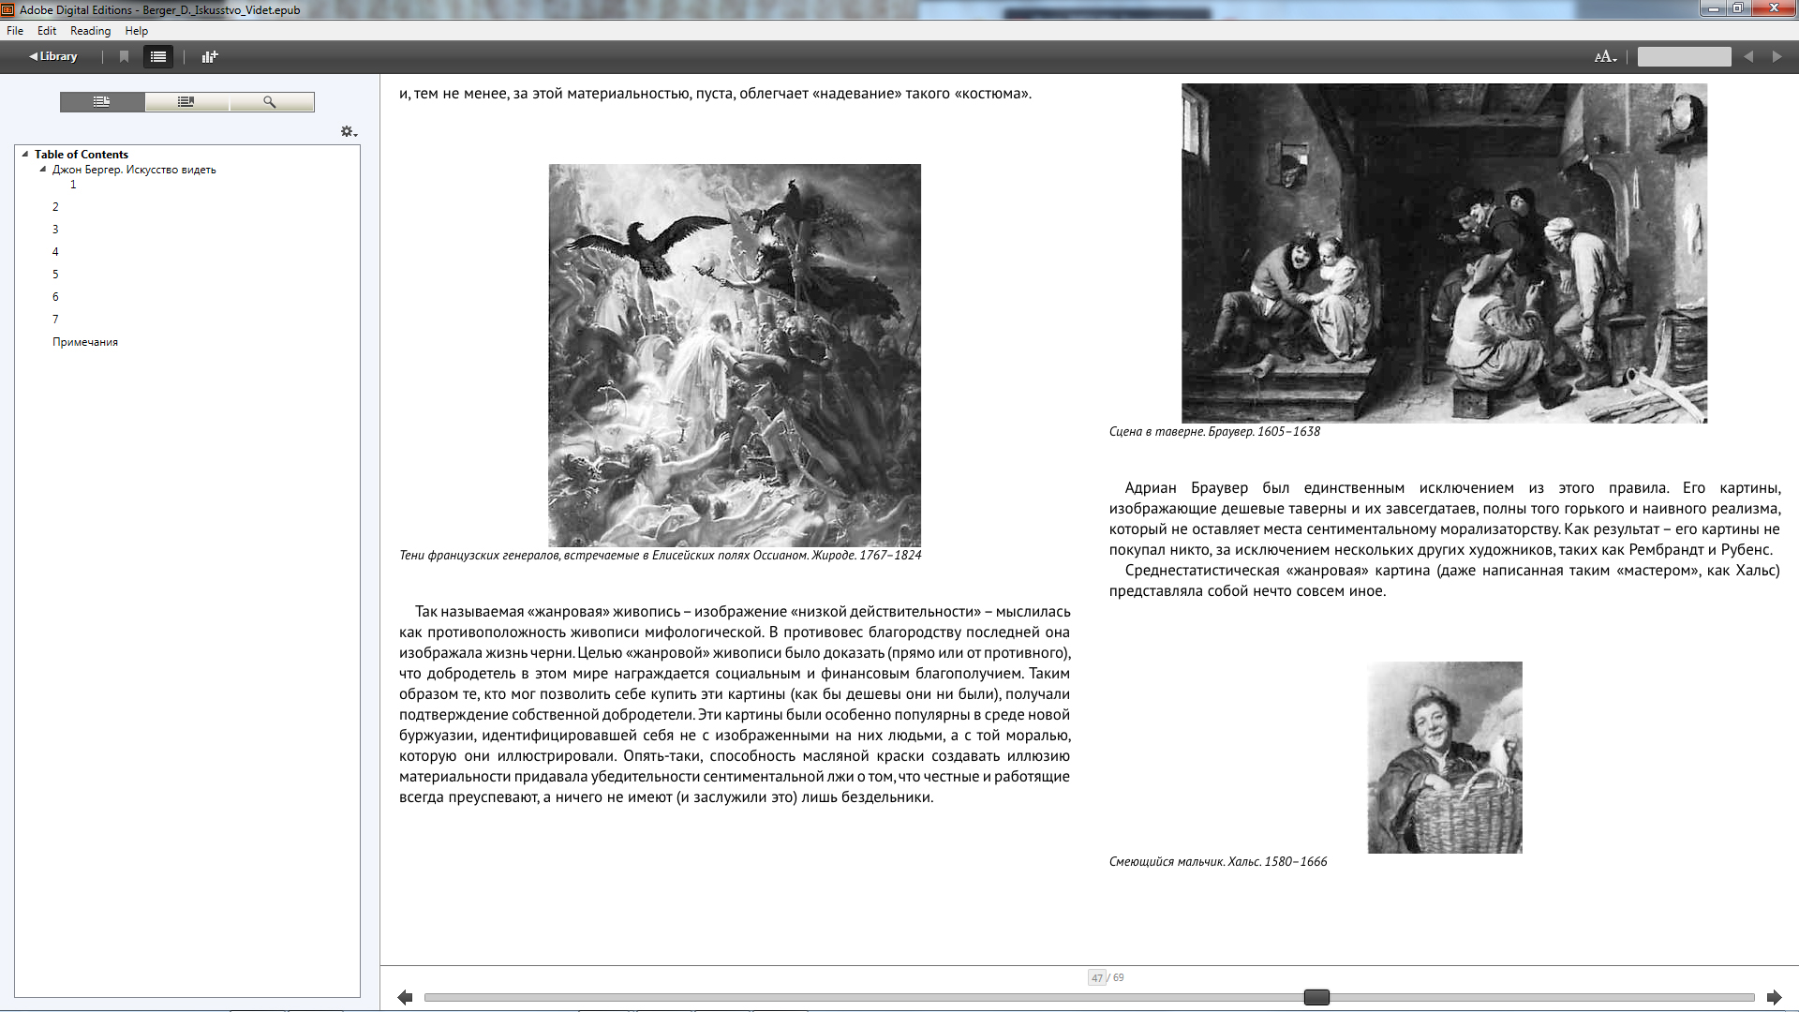The height and width of the screenshot is (1012, 1799).
Task: Click the page progress slider handle
Action: pos(1316,998)
